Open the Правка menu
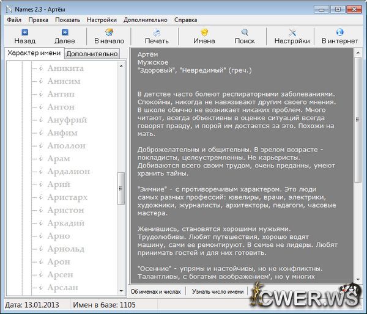The height and width of the screenshot is (314, 367). click(x=38, y=20)
